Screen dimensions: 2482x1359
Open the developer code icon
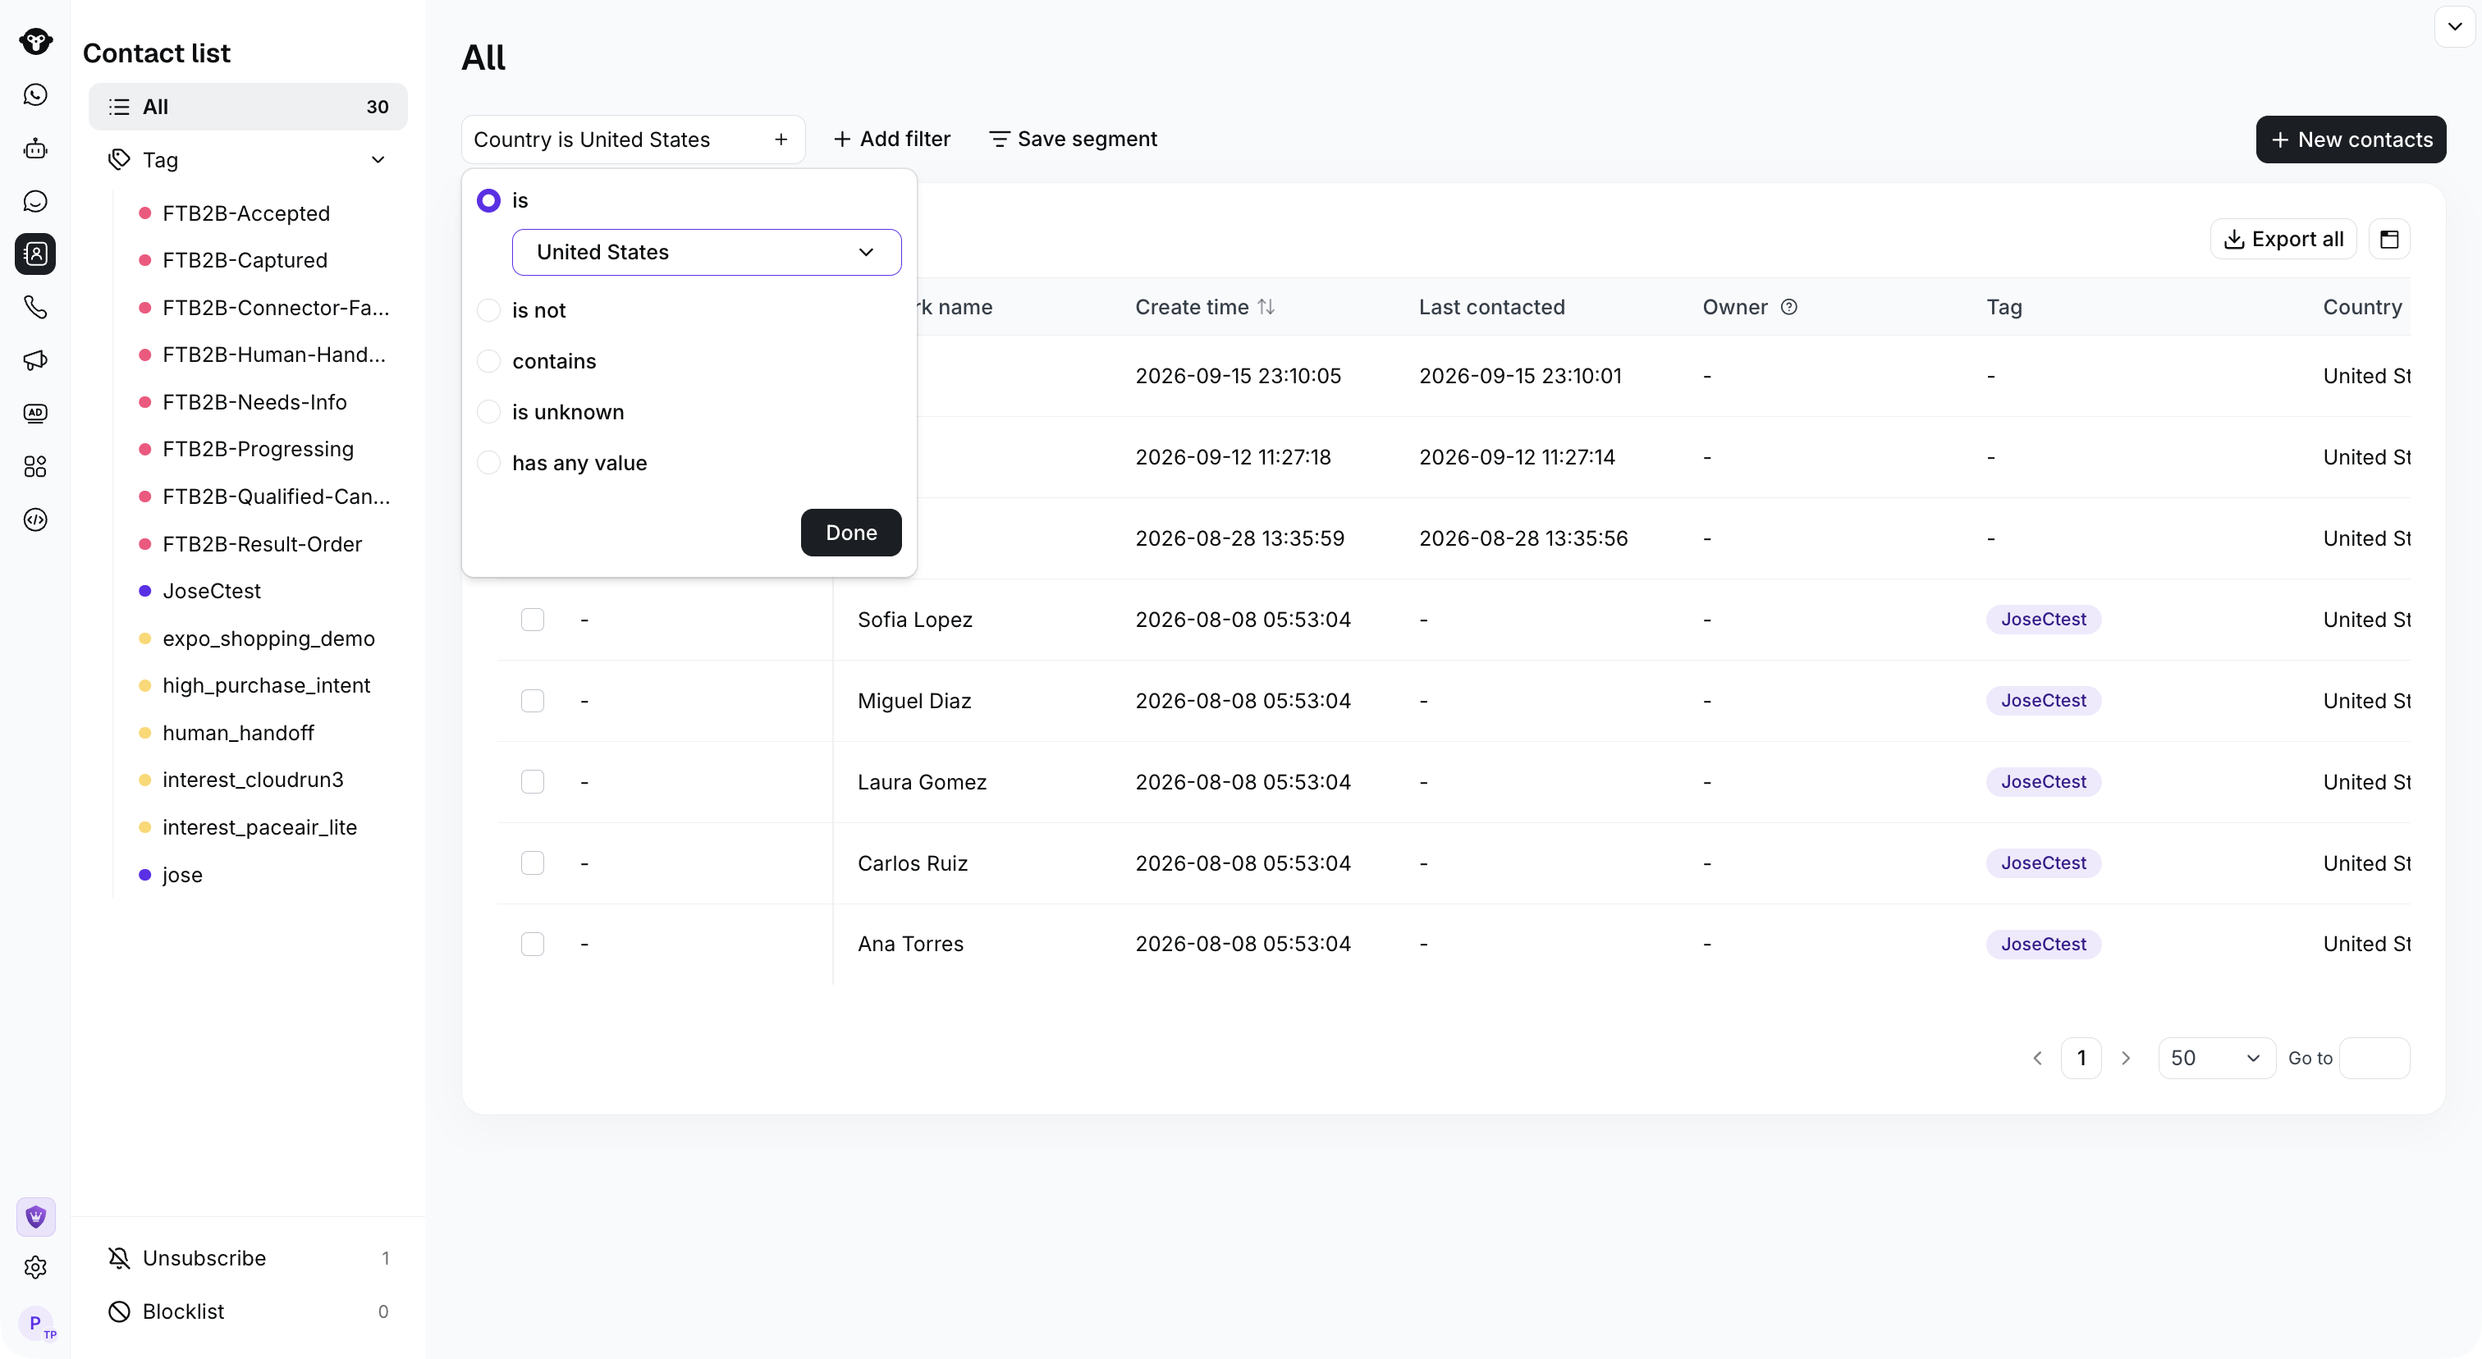click(35, 519)
